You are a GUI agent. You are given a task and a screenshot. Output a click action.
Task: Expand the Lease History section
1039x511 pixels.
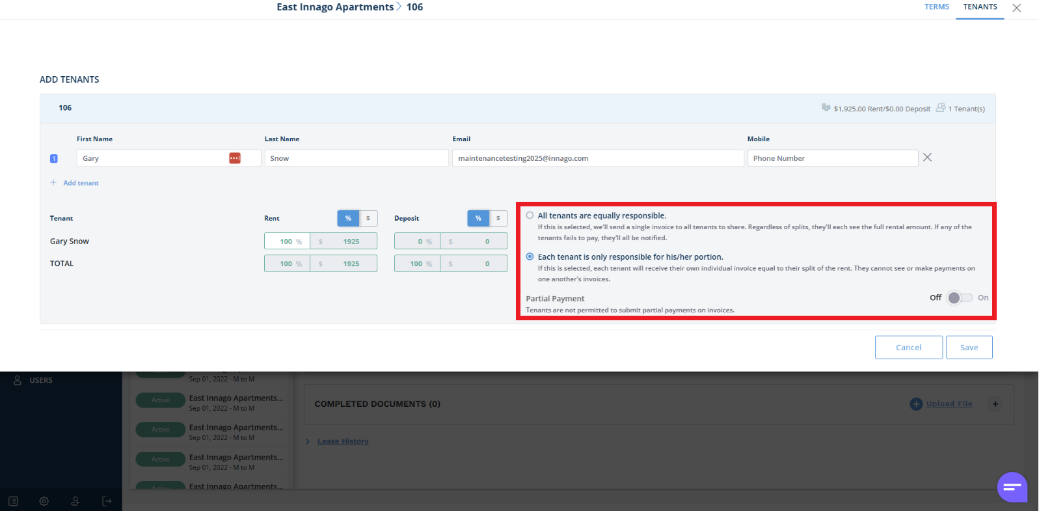(342, 441)
